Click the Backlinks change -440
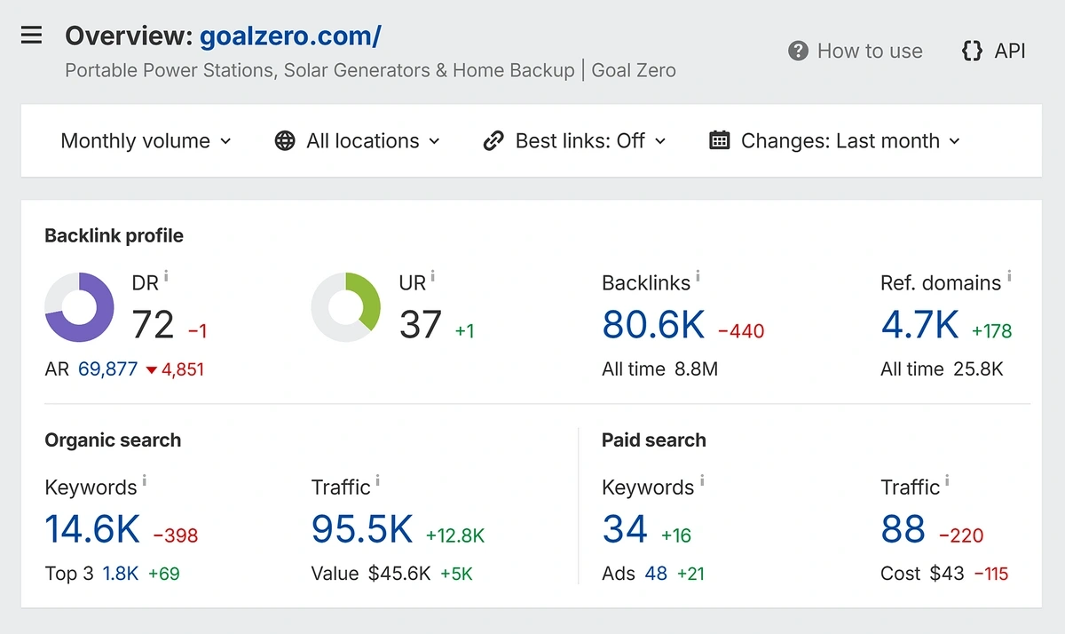Image resolution: width=1065 pixels, height=634 pixels. coord(741,331)
